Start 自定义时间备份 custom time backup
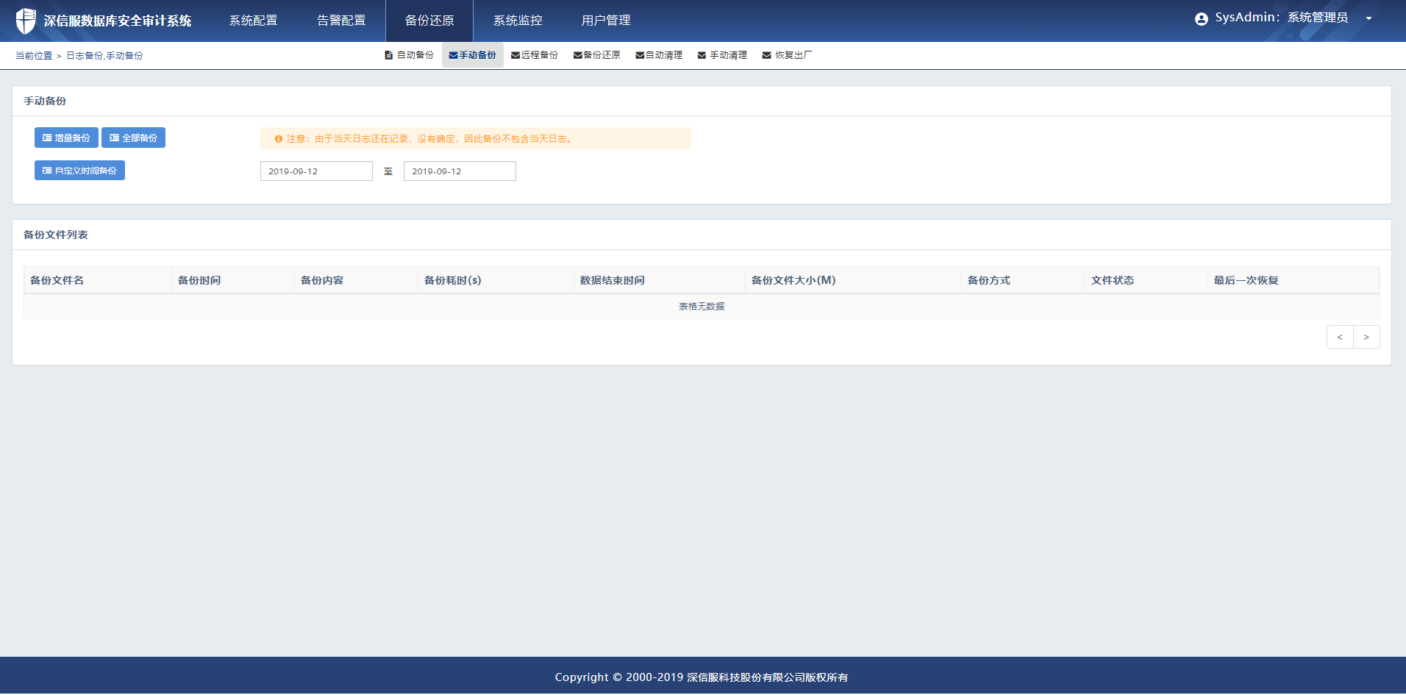The image size is (1406, 695). point(79,171)
